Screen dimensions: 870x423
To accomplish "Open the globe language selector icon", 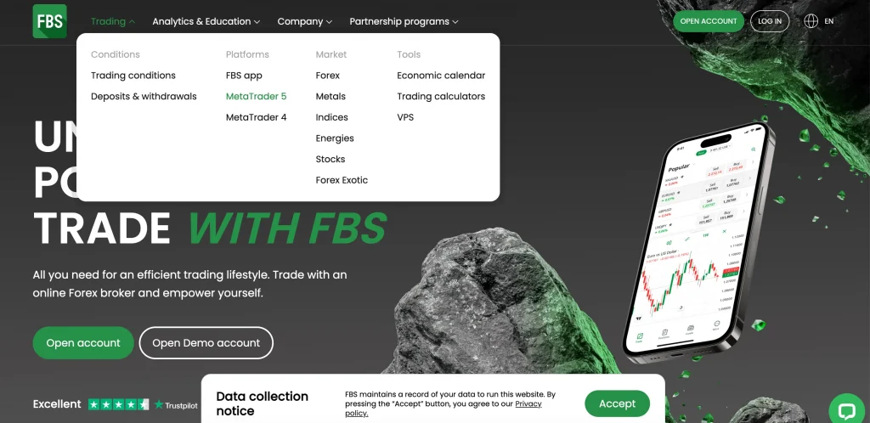I will click(811, 21).
